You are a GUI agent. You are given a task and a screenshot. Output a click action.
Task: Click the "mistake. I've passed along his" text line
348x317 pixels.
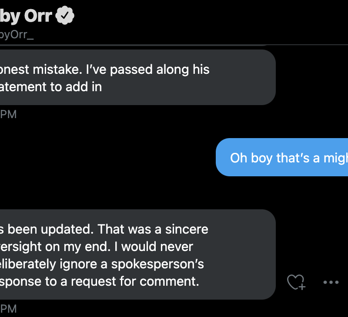[104, 70]
